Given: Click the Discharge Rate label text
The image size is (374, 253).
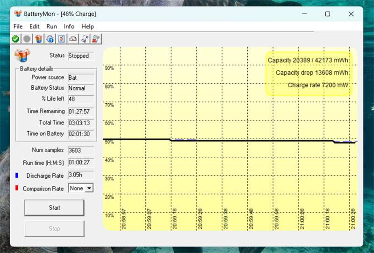Looking at the screenshot, I should click(45, 176).
